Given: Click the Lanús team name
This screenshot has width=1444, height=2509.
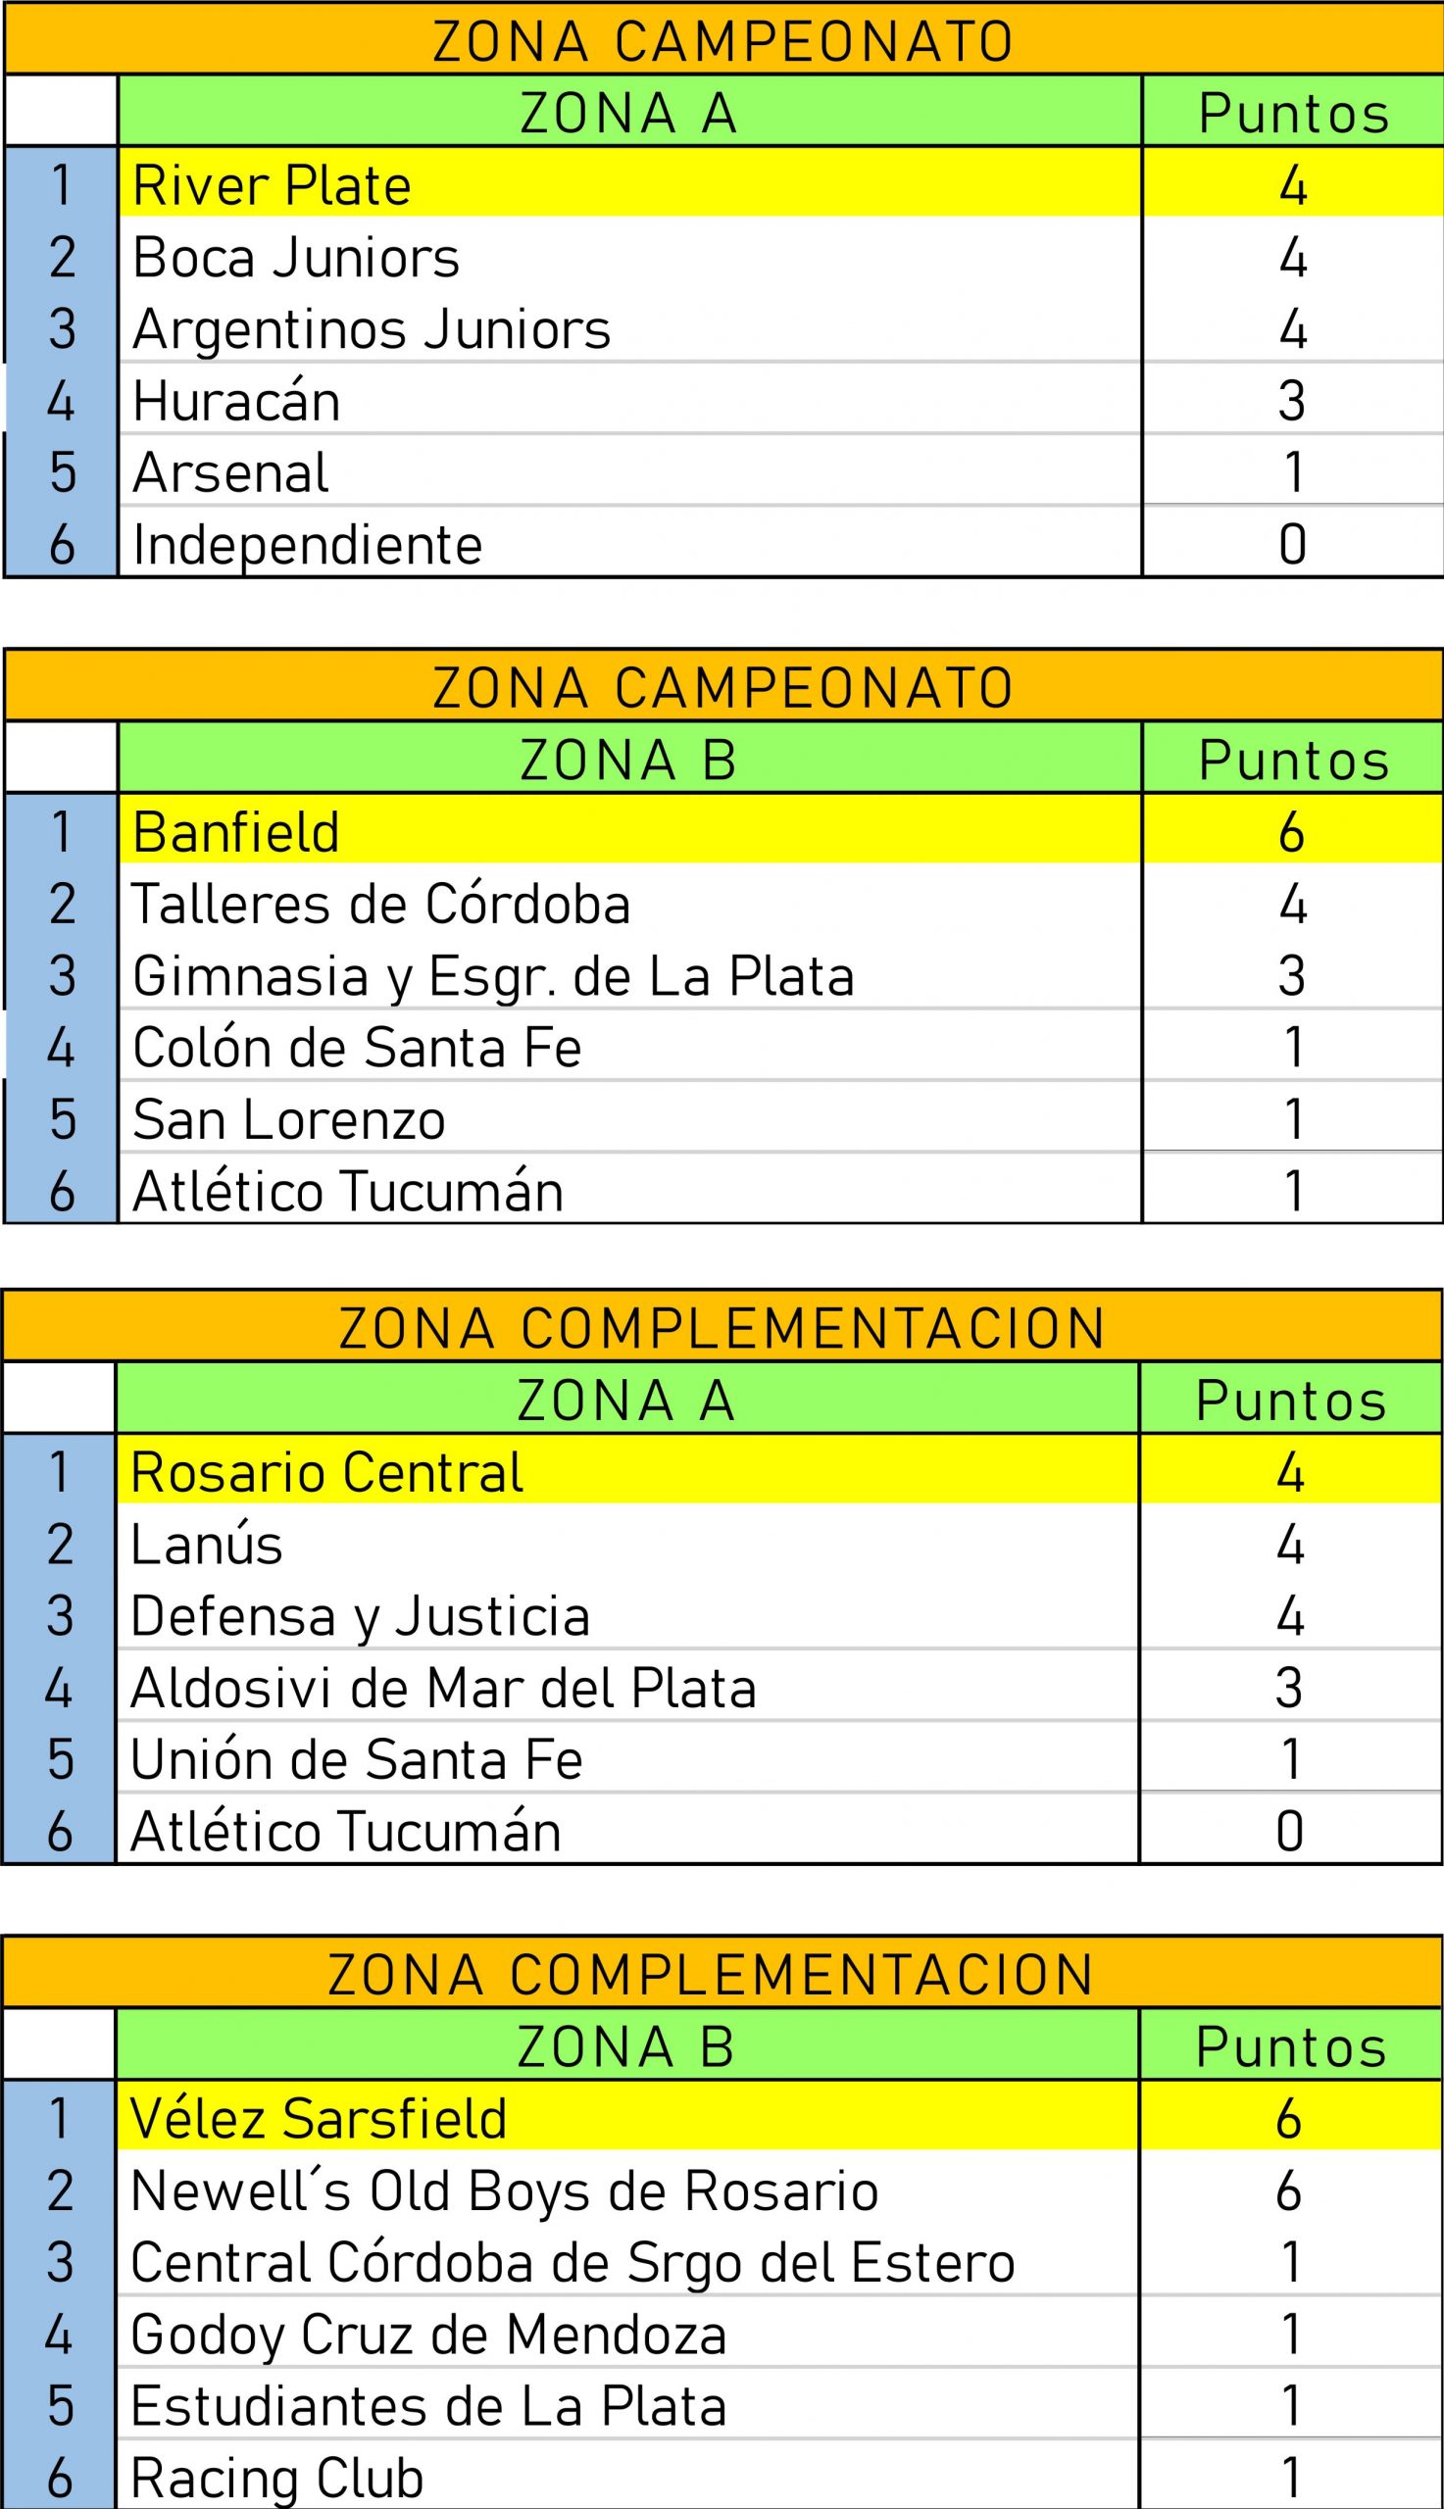Looking at the screenshot, I should coord(206,1545).
